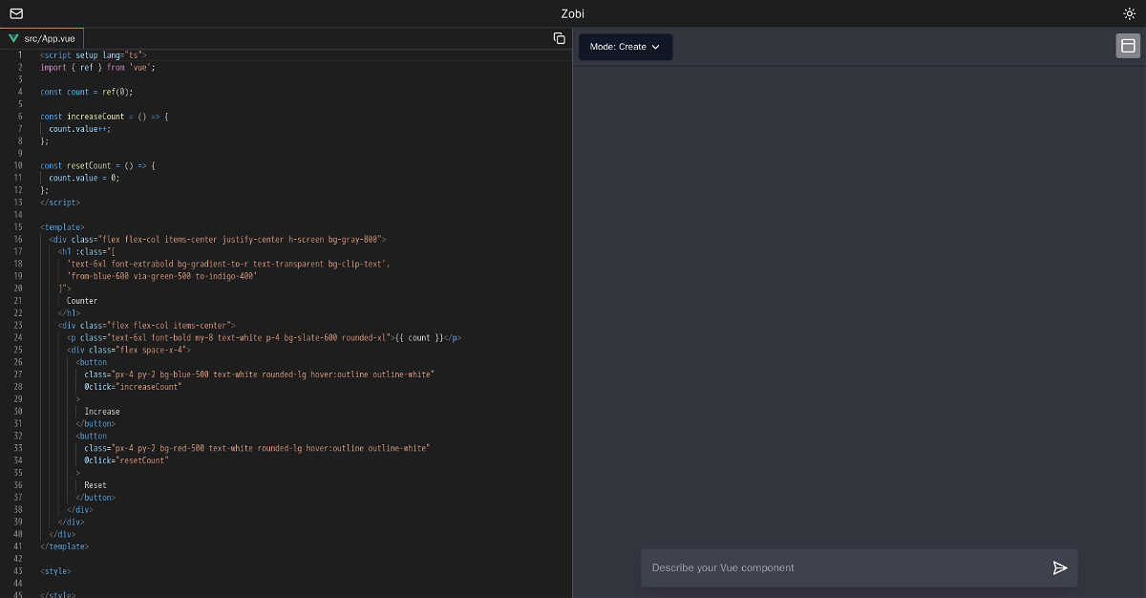The height and width of the screenshot is (598, 1146).
Task: Click the import ref from vue line
Action: point(97,68)
